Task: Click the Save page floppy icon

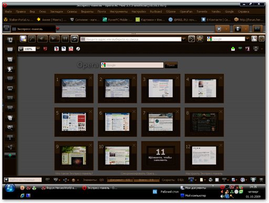Action: [23, 39]
